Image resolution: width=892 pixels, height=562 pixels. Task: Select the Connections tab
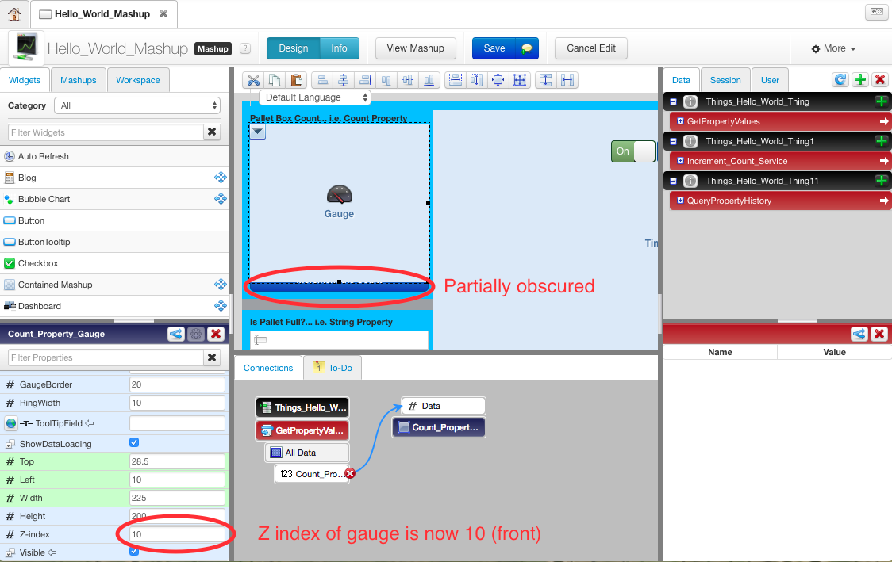pos(268,368)
